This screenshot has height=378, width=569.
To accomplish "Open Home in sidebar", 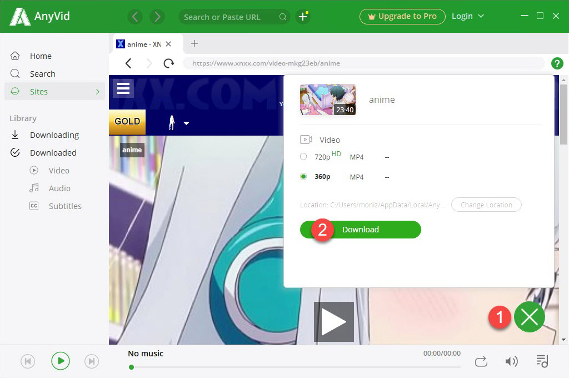I will 54,56.
